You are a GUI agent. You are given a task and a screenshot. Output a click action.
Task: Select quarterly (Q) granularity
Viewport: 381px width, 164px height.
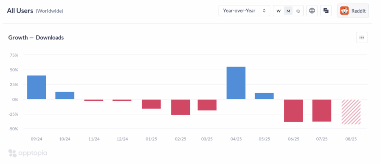(298, 11)
